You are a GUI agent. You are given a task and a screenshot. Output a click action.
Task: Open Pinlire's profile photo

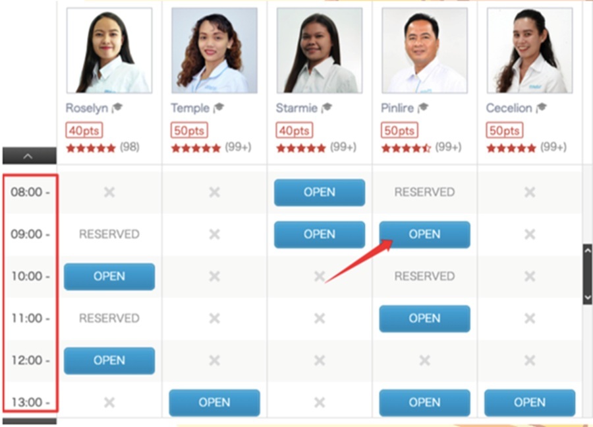click(x=425, y=50)
